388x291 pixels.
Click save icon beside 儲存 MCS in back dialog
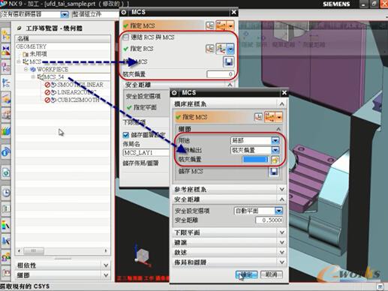[228, 61]
